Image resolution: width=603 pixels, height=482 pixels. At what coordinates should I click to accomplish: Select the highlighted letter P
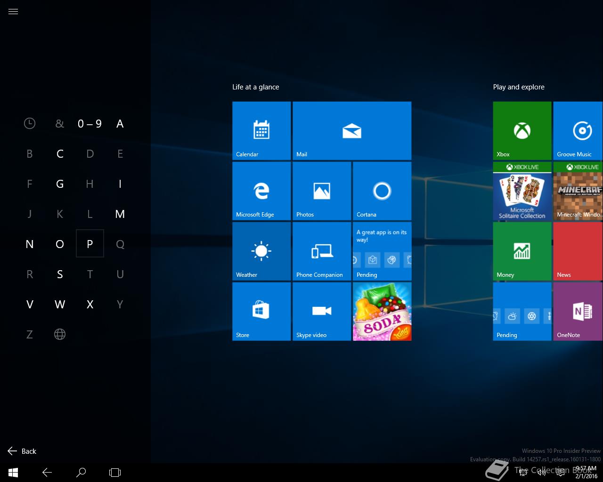click(x=90, y=244)
